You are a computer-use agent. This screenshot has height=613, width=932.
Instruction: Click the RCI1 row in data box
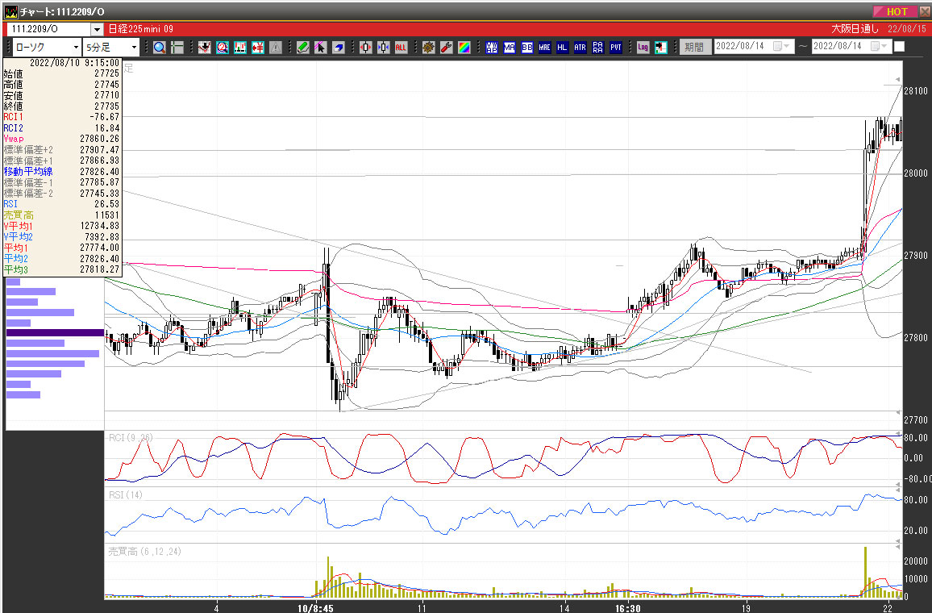click(x=62, y=117)
